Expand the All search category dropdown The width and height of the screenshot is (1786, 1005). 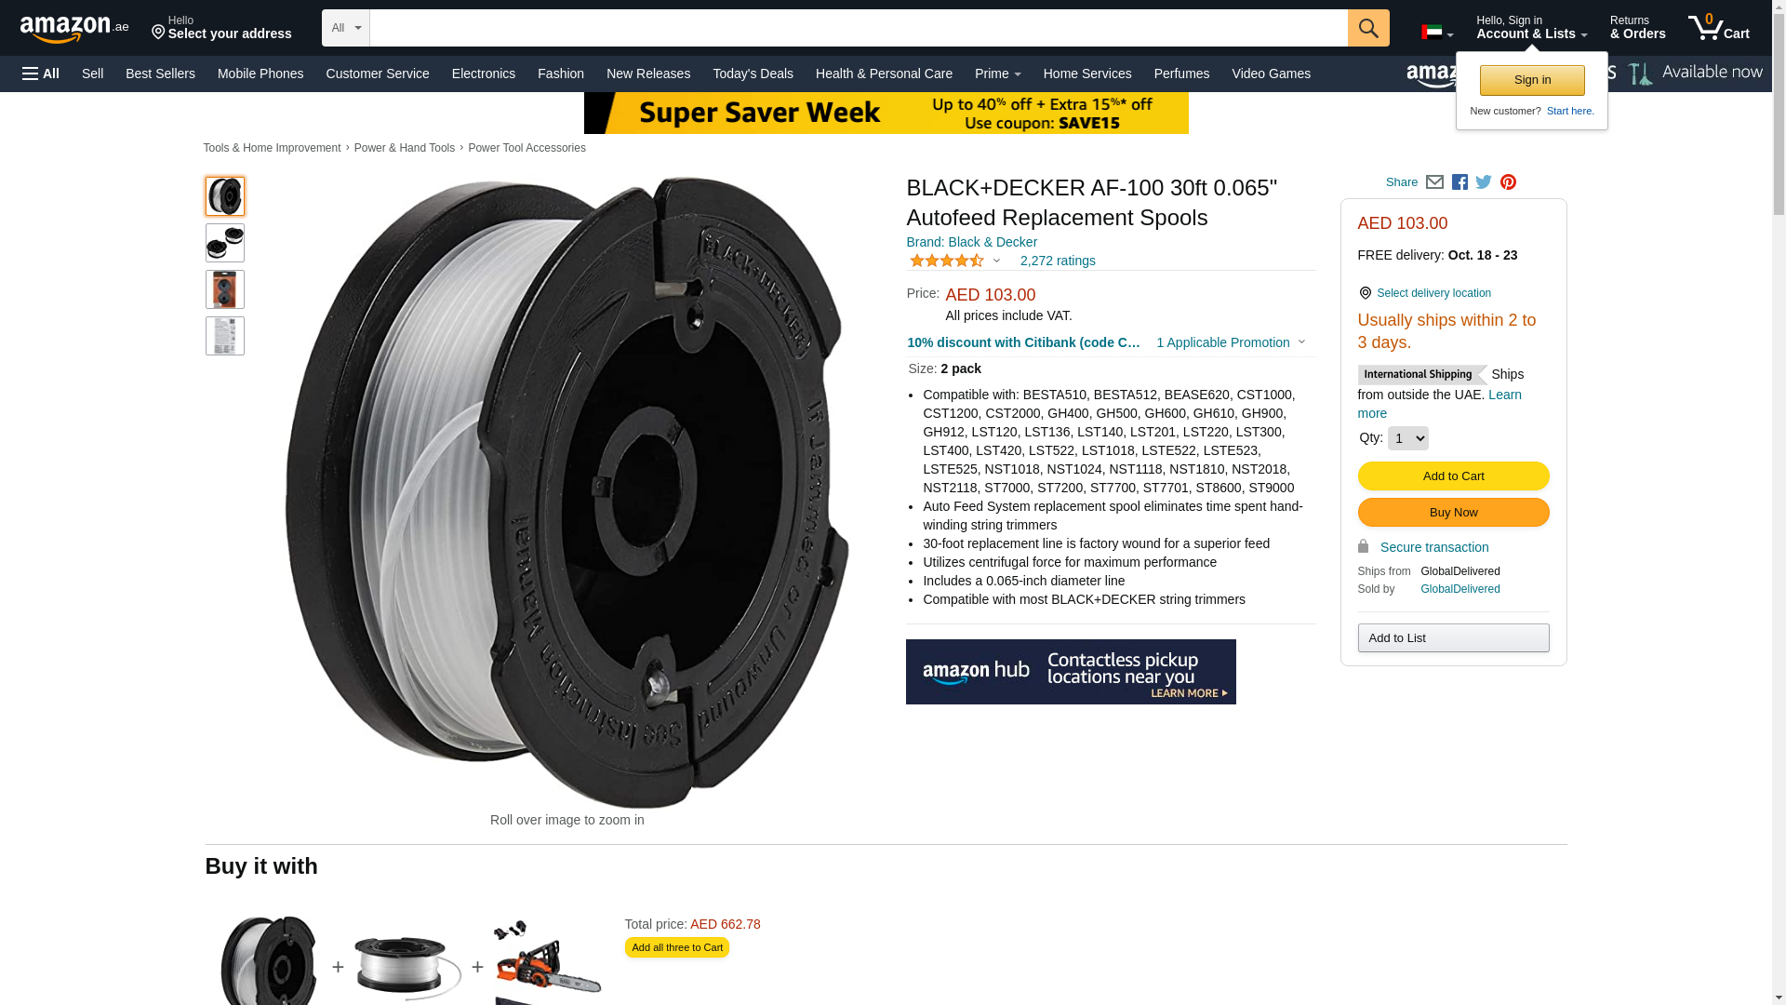[x=345, y=28]
